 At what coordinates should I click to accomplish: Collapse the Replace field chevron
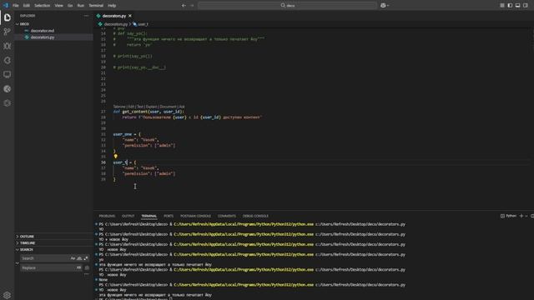click(x=18, y=263)
